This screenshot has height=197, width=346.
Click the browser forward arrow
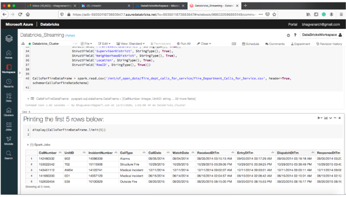13,14
